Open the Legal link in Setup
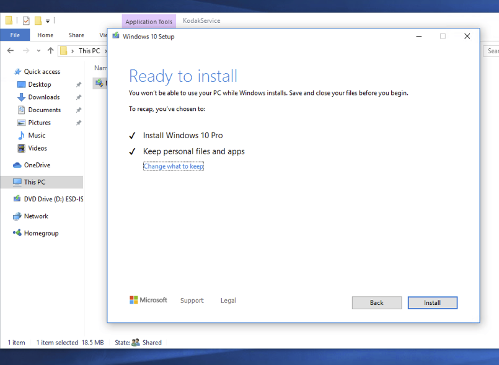The height and width of the screenshot is (365, 499). coord(228,301)
